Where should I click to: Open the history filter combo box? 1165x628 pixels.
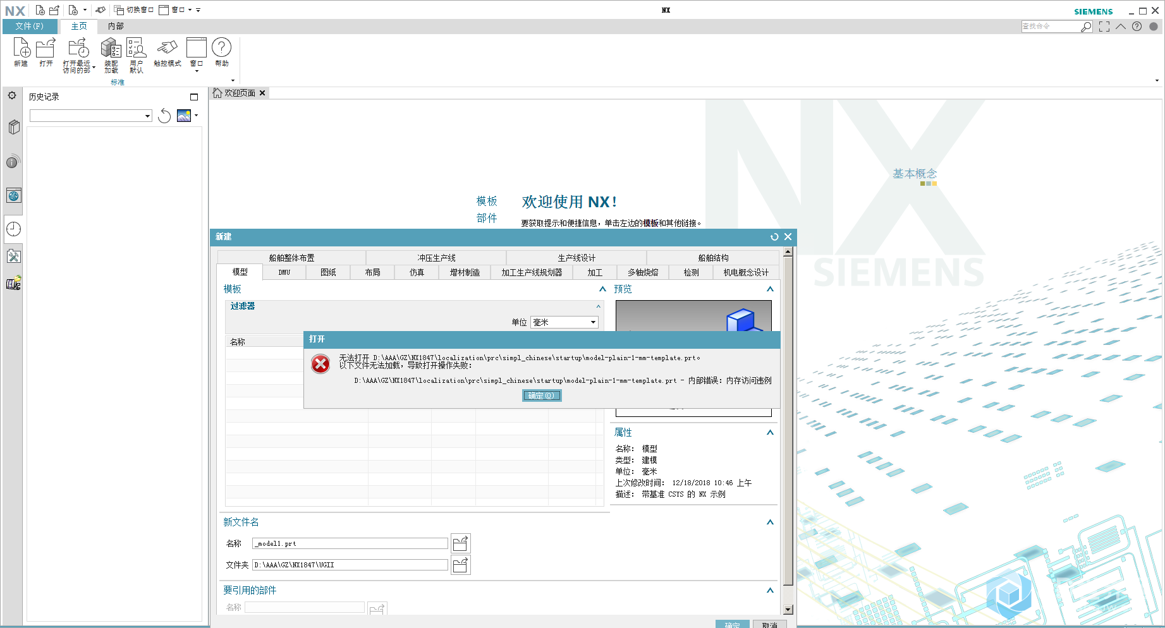(91, 116)
